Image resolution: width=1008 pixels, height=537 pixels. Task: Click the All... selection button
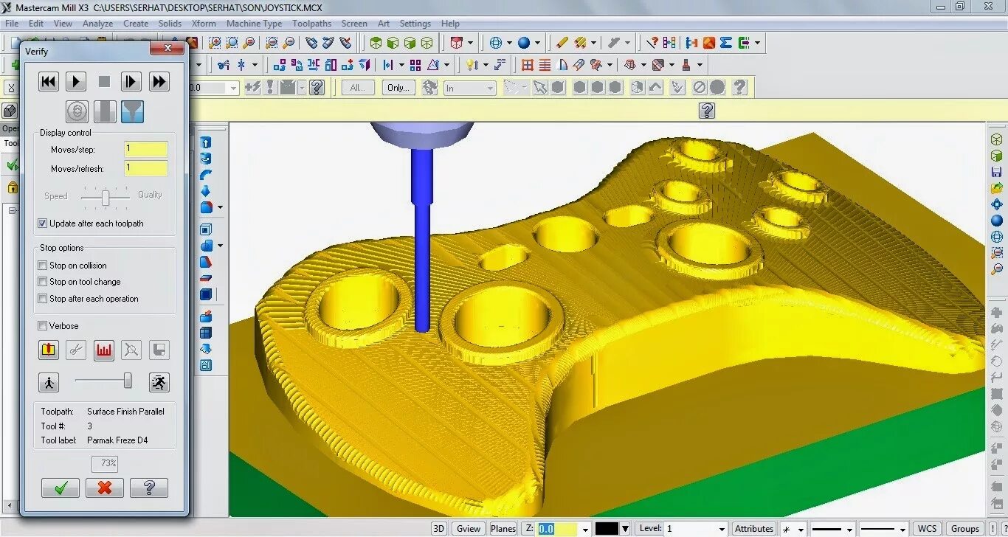point(358,87)
